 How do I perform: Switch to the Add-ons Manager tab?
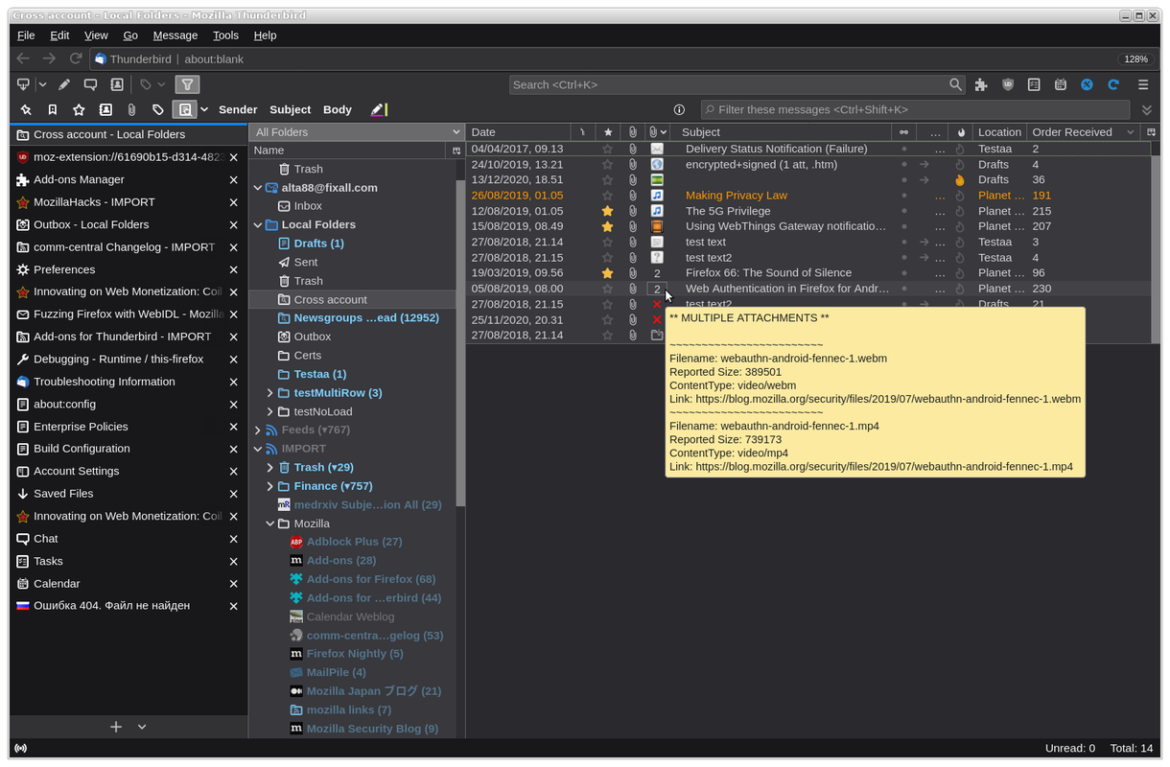(x=129, y=179)
